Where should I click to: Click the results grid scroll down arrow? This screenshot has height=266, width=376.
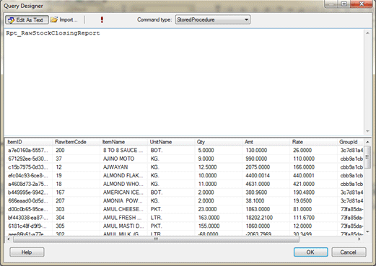coord(367,231)
